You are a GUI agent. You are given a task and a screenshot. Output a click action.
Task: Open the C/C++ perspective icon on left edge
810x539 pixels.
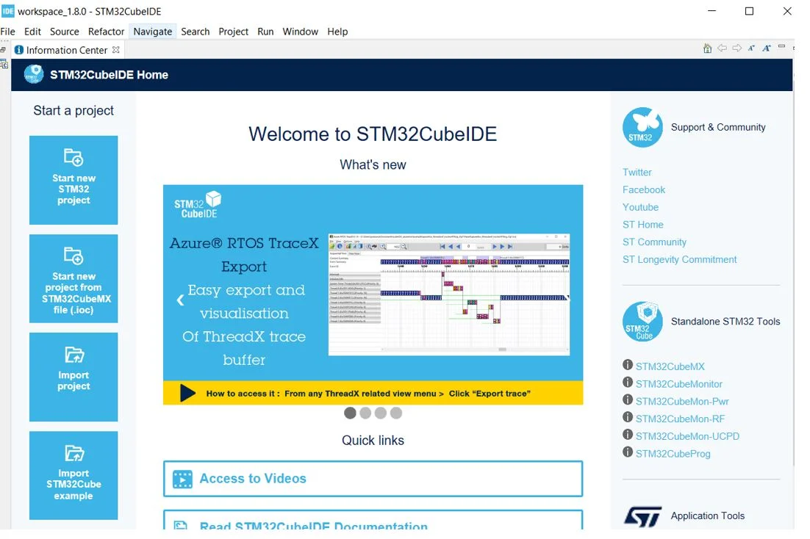[4, 64]
